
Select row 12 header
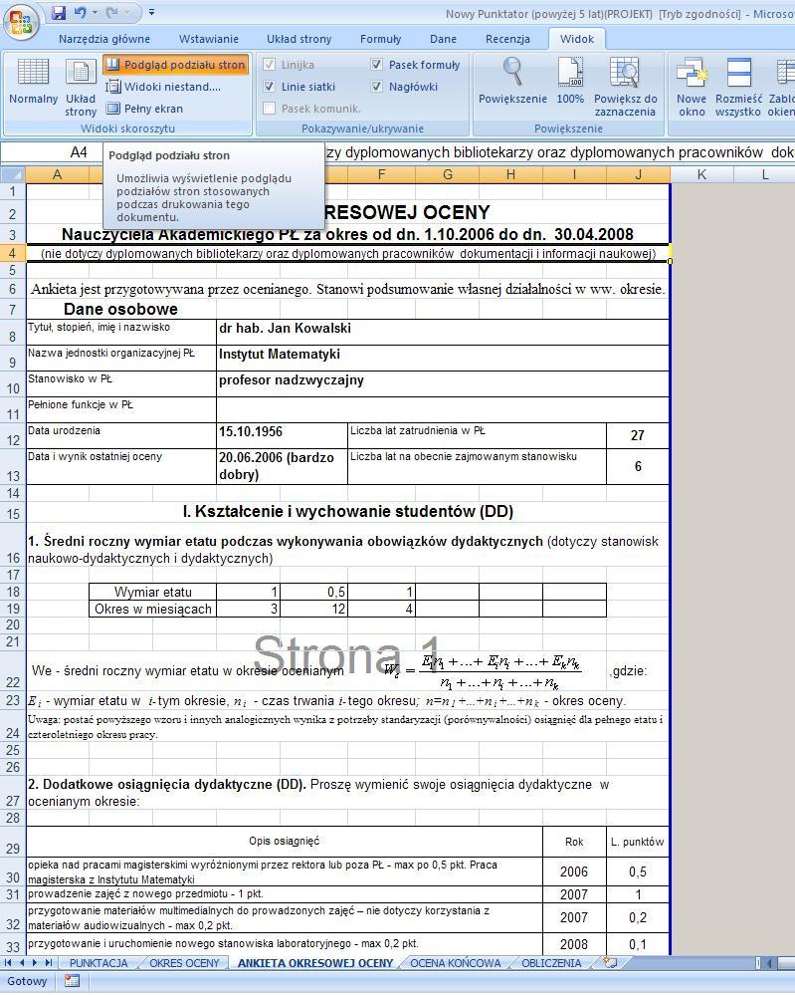(13, 436)
